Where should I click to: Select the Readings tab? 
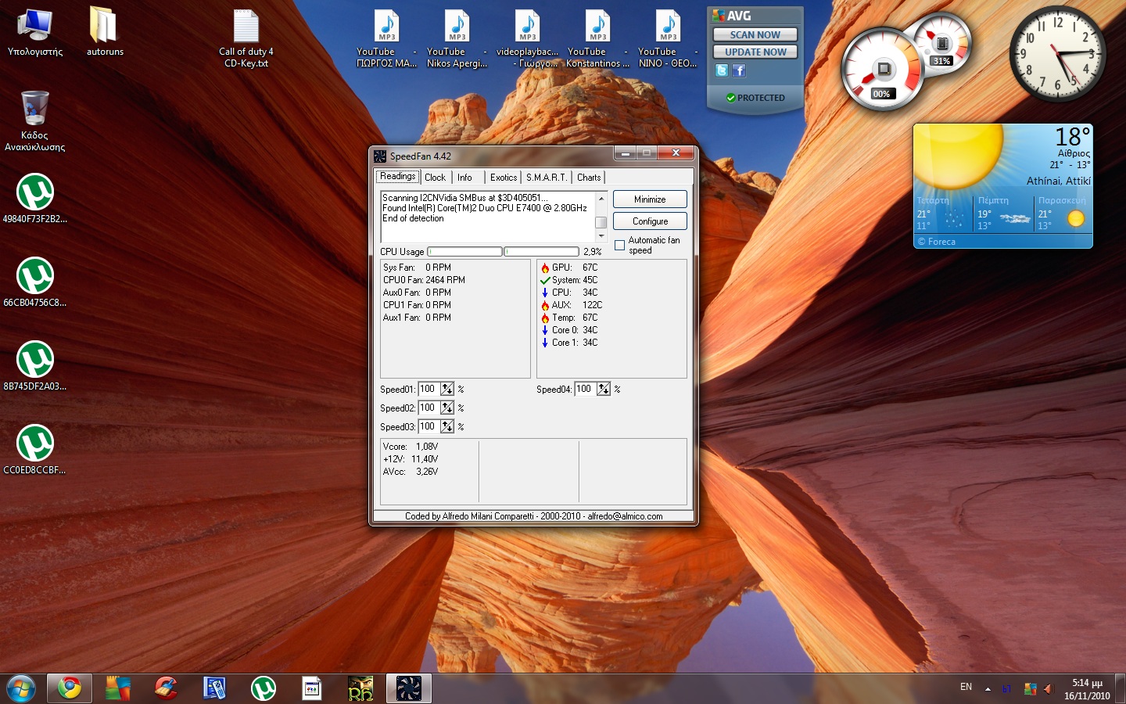coord(398,177)
